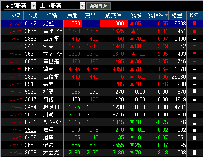The height and width of the screenshot is (157, 203).
Task: Click the 9.55 percent gain value
Action: (163, 24)
